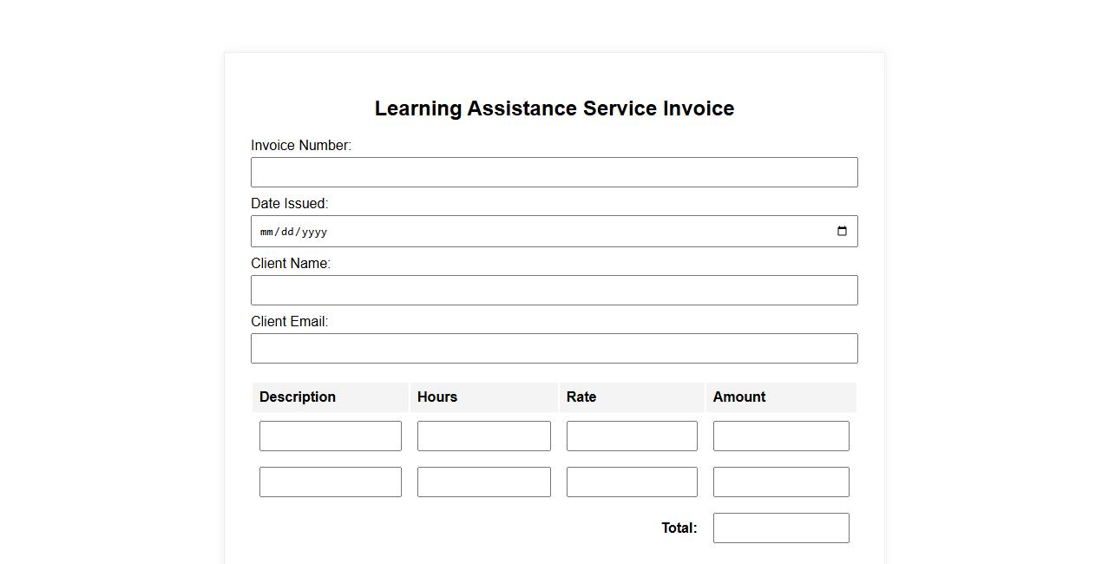This screenshot has height=564, width=1109.
Task: Click the Learning Assistance Service Invoice heading
Action: 554,108
